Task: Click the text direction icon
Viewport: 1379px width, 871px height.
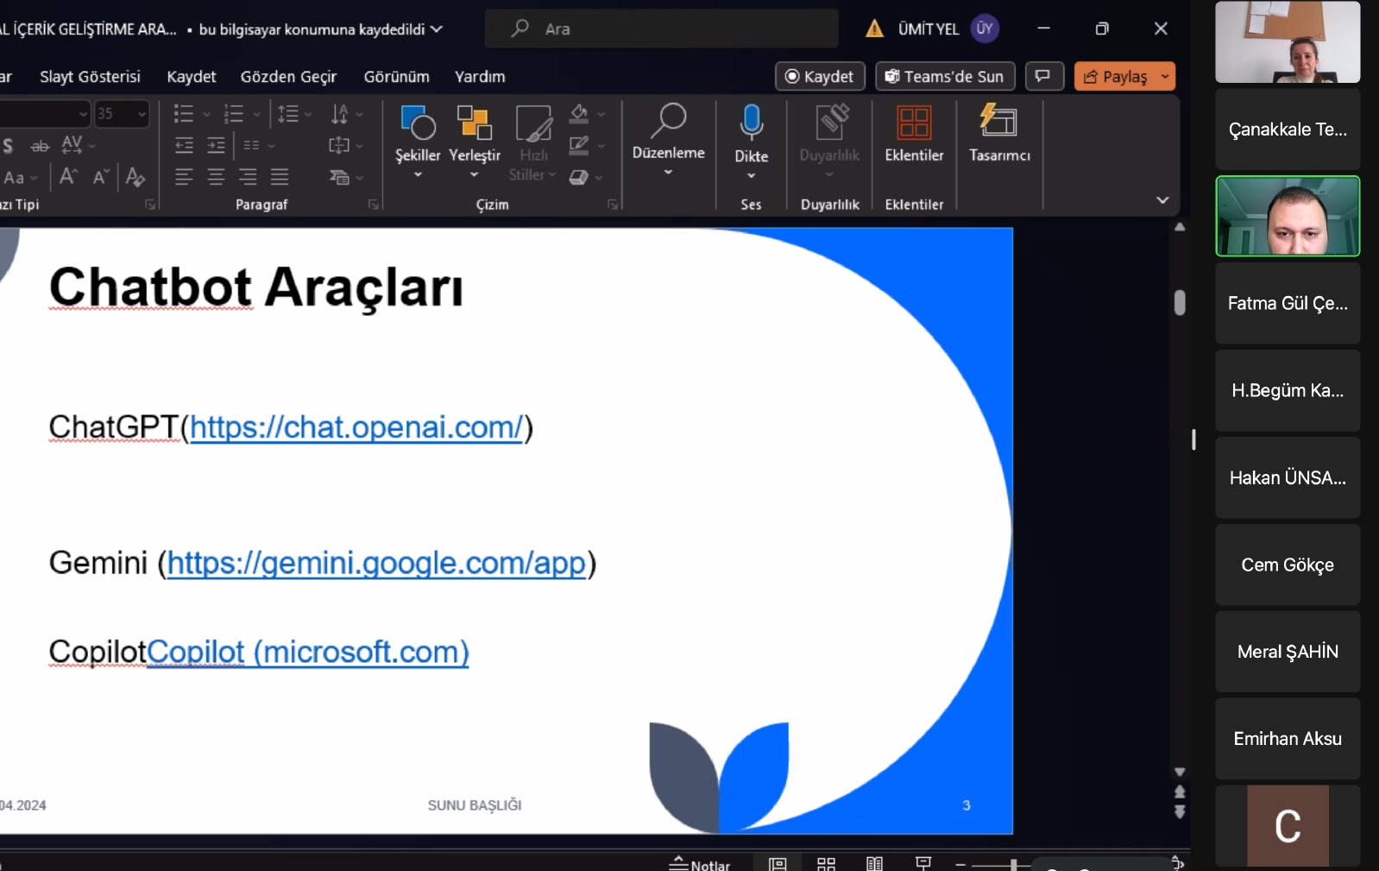Action: click(x=340, y=113)
